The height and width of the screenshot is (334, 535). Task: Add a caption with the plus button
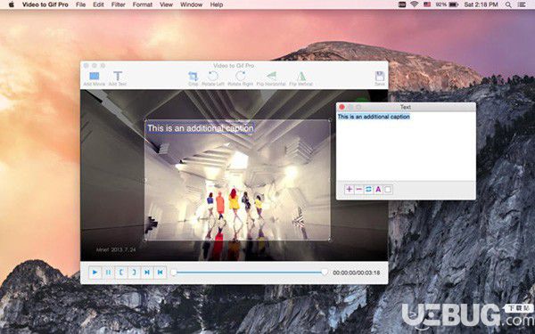(x=349, y=190)
